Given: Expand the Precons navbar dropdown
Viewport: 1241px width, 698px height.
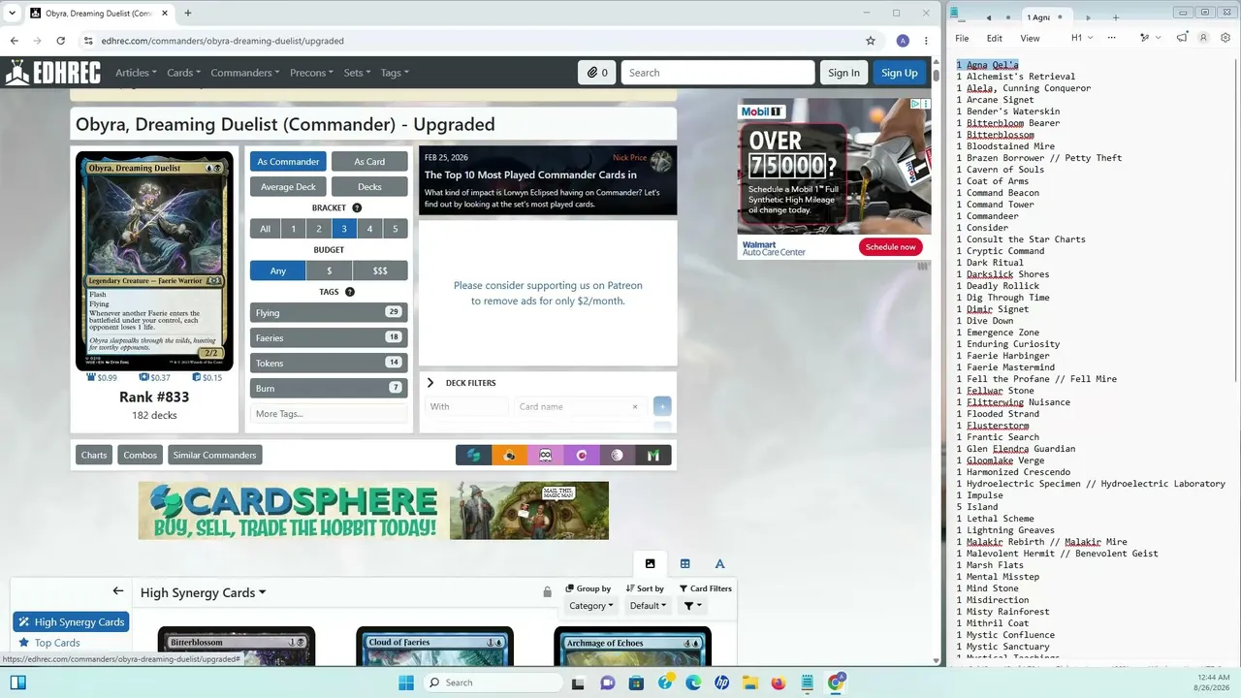Looking at the screenshot, I should 311,73.
